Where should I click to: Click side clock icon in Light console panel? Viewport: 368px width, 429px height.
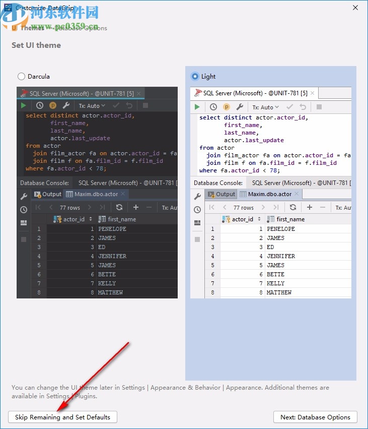pyautogui.click(x=197, y=210)
